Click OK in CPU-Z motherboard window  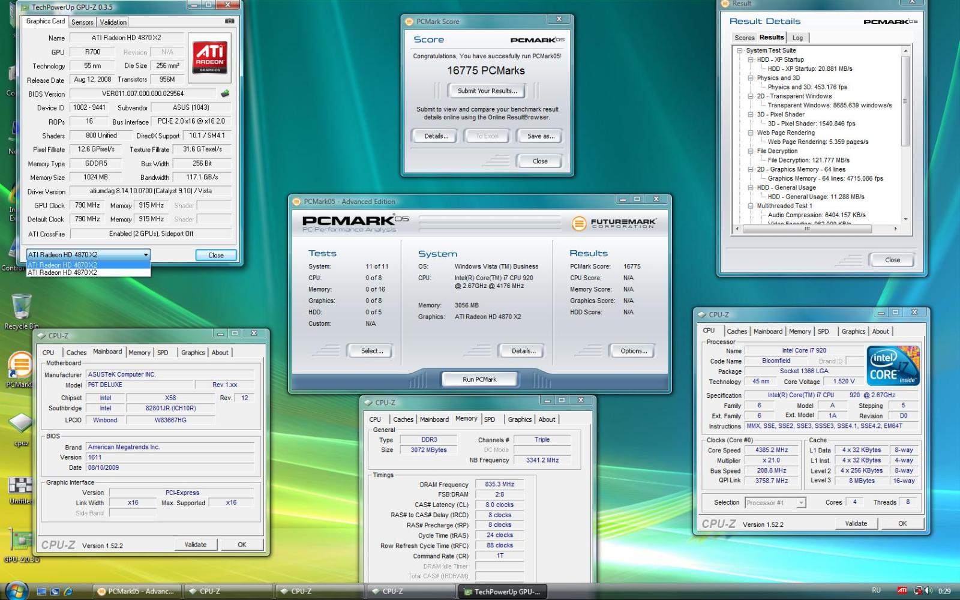(x=242, y=545)
